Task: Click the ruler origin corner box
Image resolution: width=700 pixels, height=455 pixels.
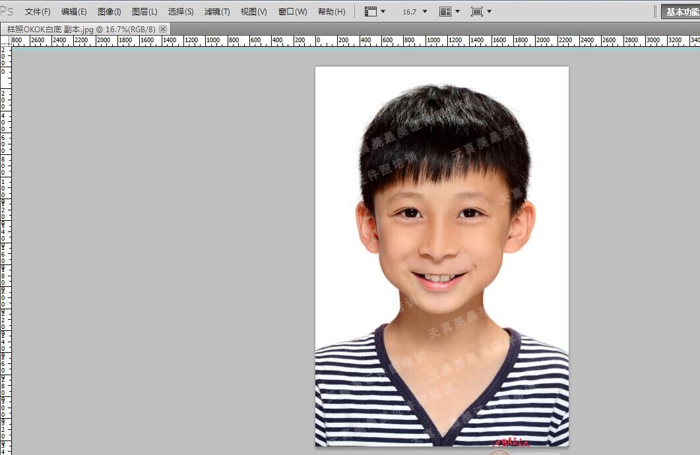Action: (5, 41)
